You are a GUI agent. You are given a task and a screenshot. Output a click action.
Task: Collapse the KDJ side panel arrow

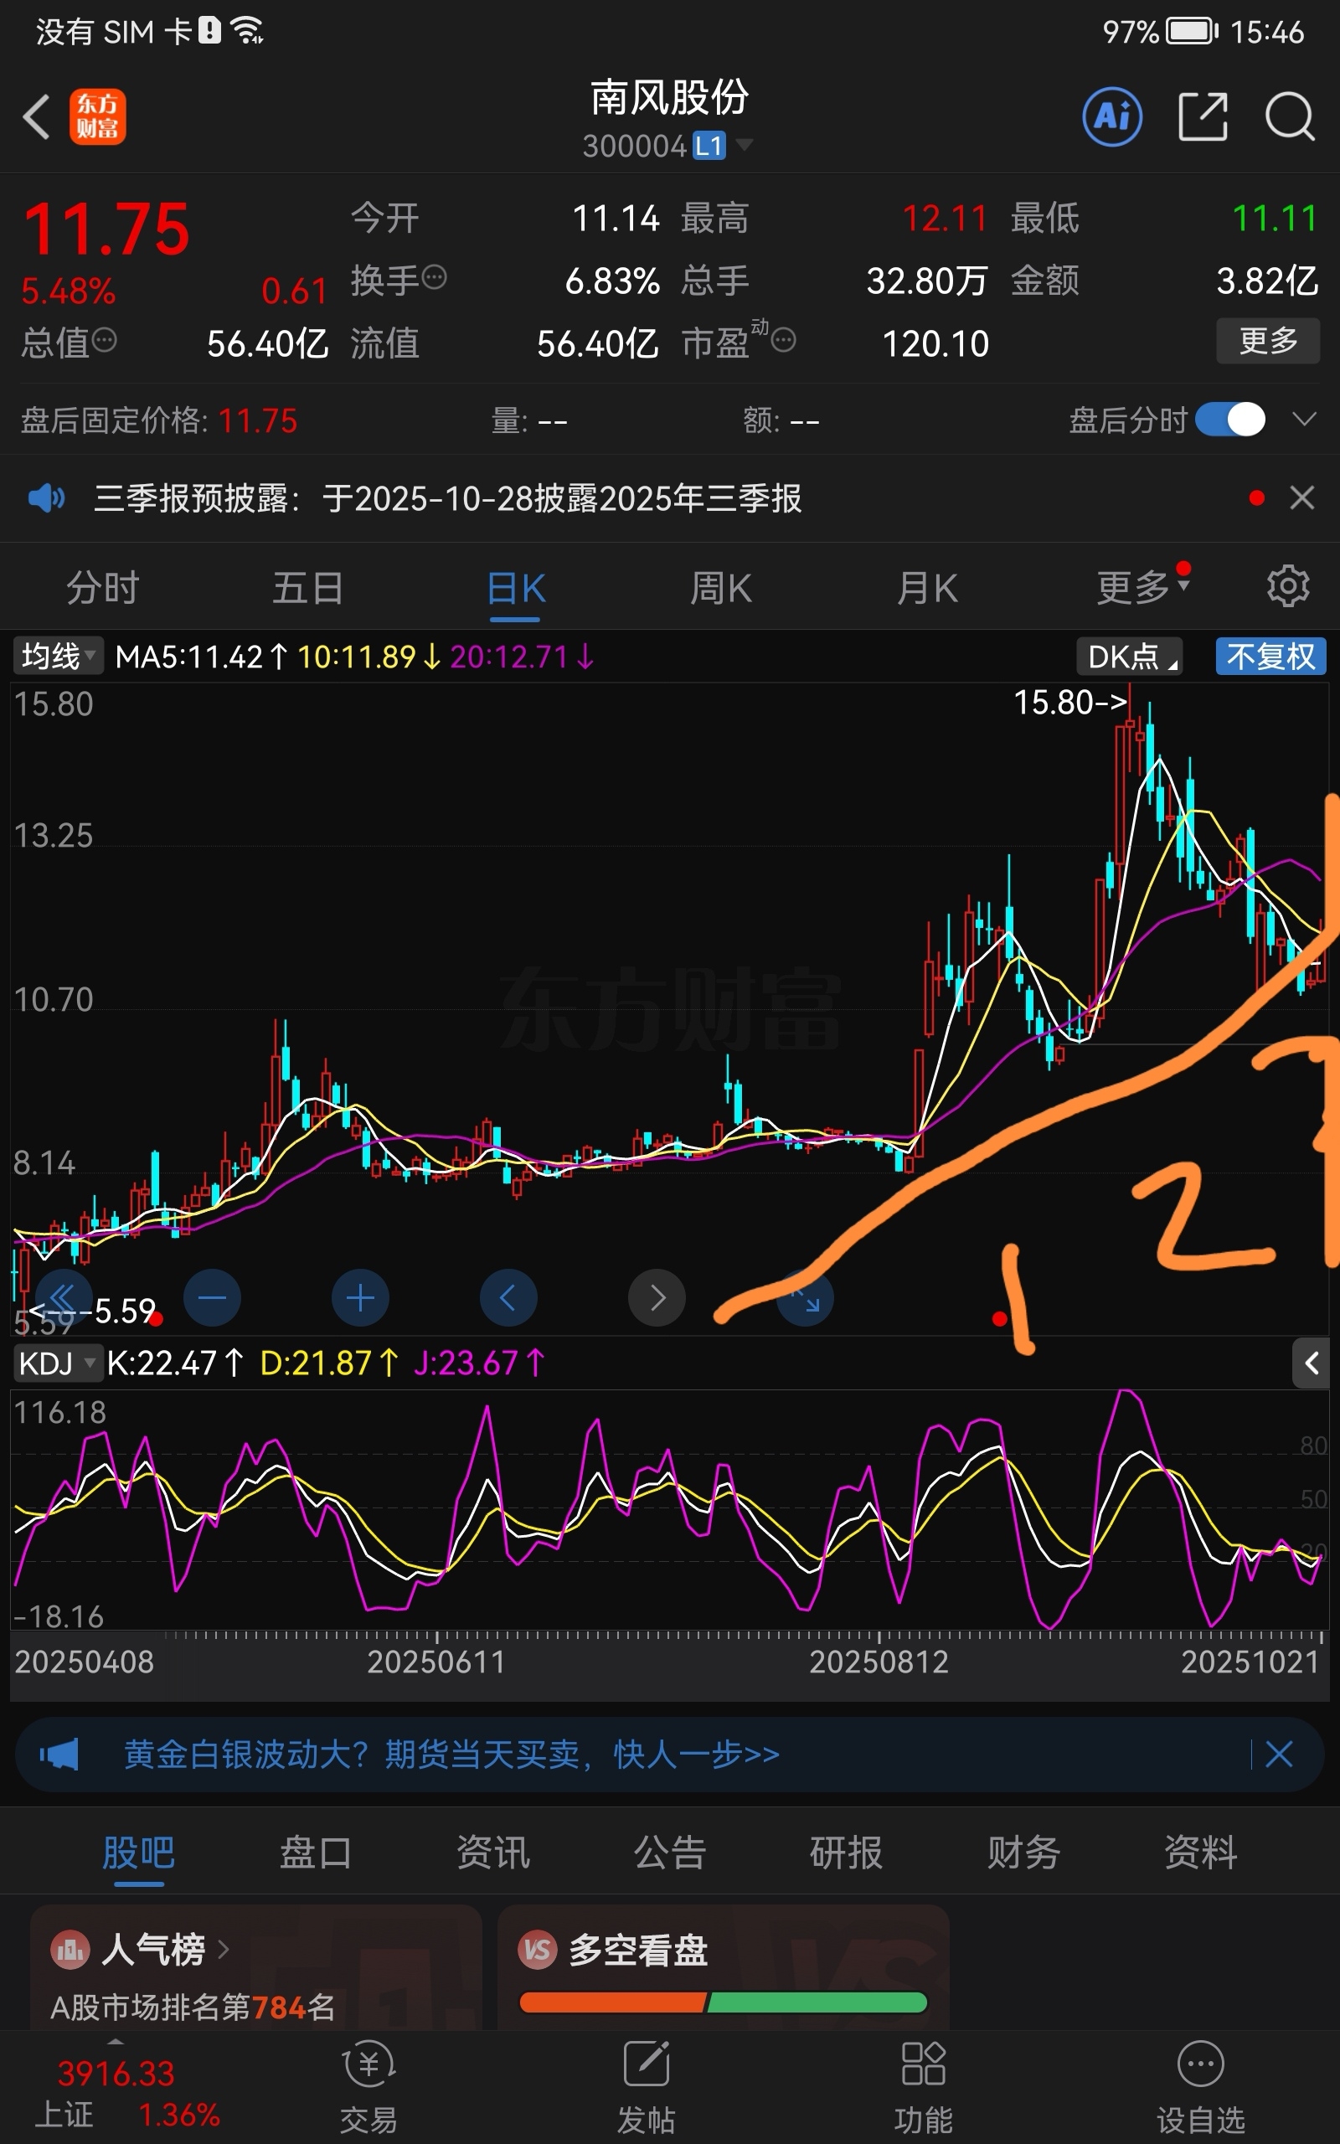tap(1312, 1363)
